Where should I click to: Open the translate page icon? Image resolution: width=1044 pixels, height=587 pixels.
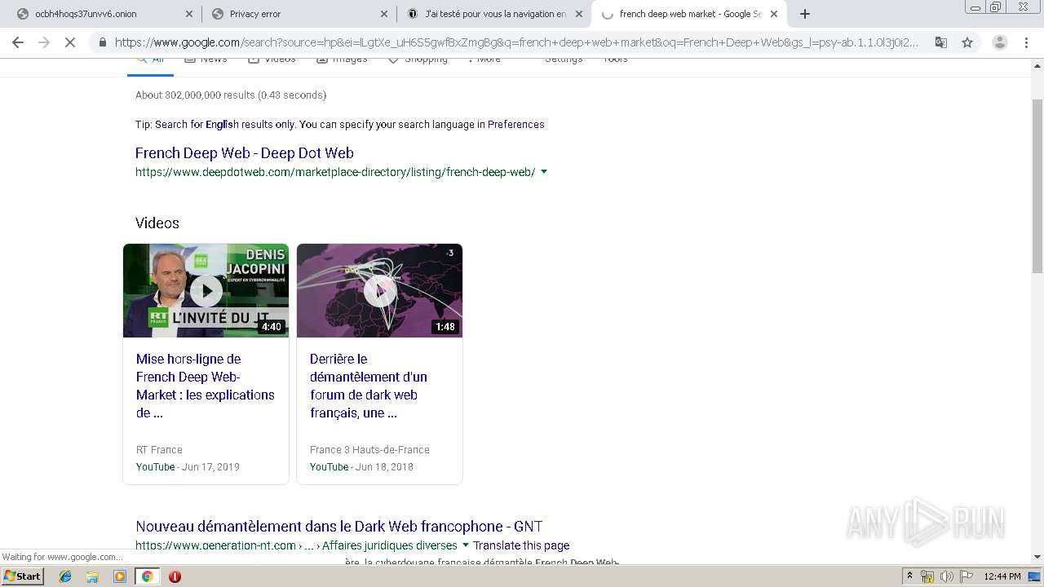pos(941,42)
